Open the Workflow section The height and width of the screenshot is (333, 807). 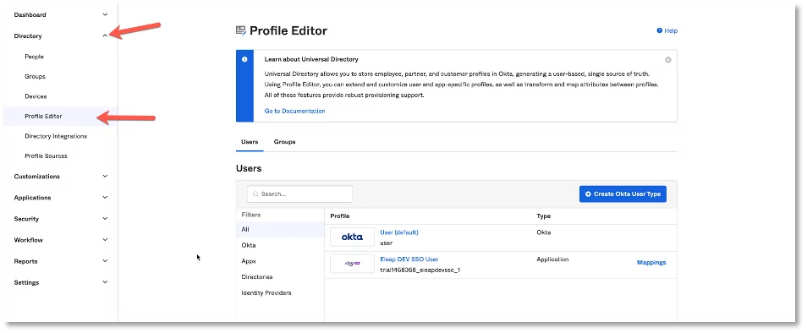(28, 240)
